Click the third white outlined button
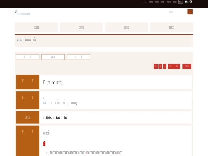 click(x=78, y=57)
